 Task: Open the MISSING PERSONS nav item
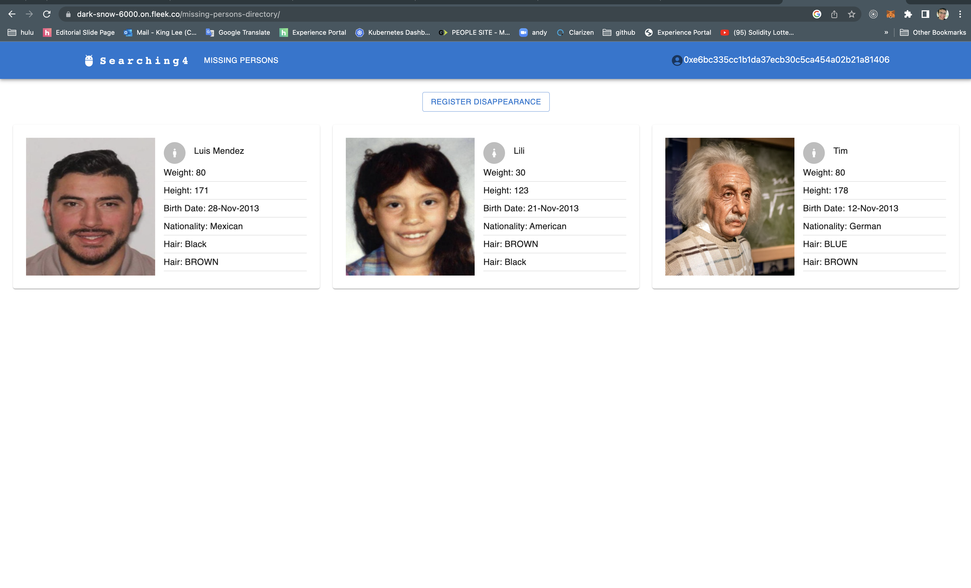(x=241, y=60)
